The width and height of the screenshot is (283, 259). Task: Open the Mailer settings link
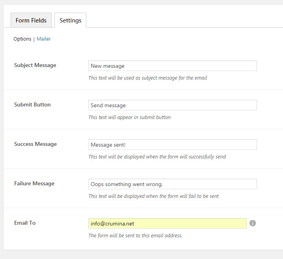point(44,39)
